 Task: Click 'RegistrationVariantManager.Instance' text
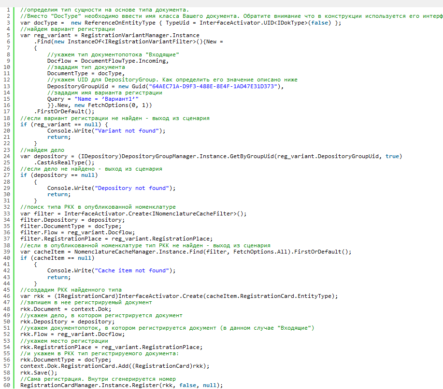coord(140,35)
